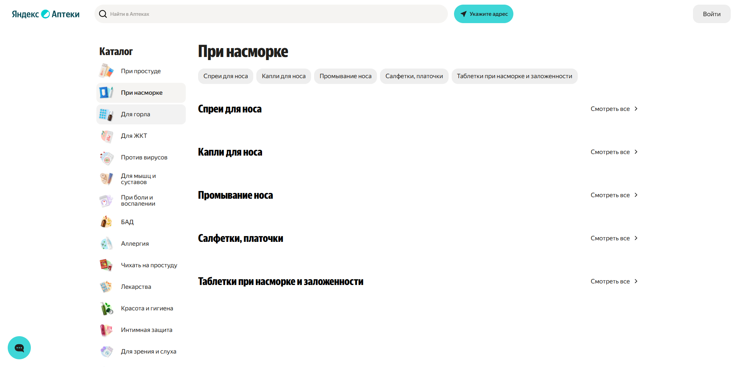Click the Против вирусов category icon
The height and width of the screenshot is (367, 740).
point(107,158)
